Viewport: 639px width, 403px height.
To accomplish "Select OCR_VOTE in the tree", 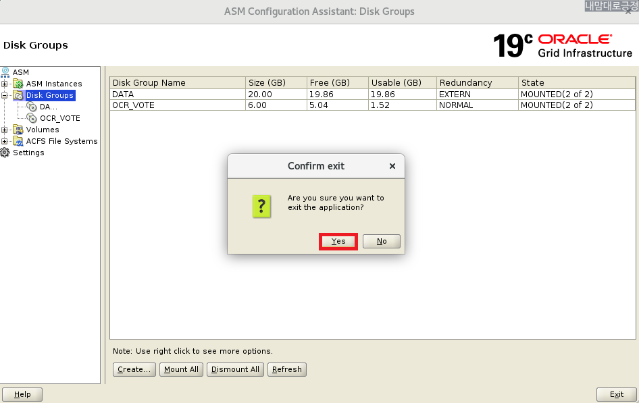I will tap(60, 118).
